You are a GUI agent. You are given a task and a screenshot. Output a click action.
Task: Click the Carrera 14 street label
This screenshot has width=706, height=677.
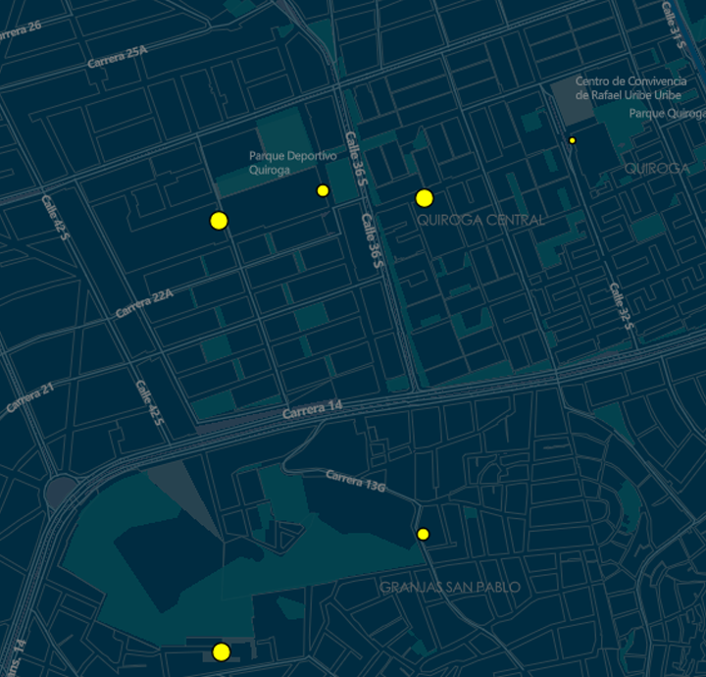pos(313,411)
